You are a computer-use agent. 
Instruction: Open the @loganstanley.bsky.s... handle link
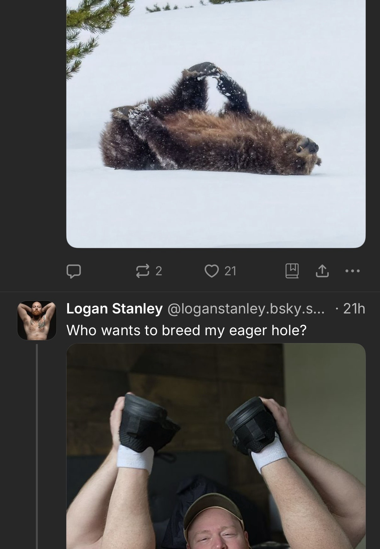click(246, 309)
